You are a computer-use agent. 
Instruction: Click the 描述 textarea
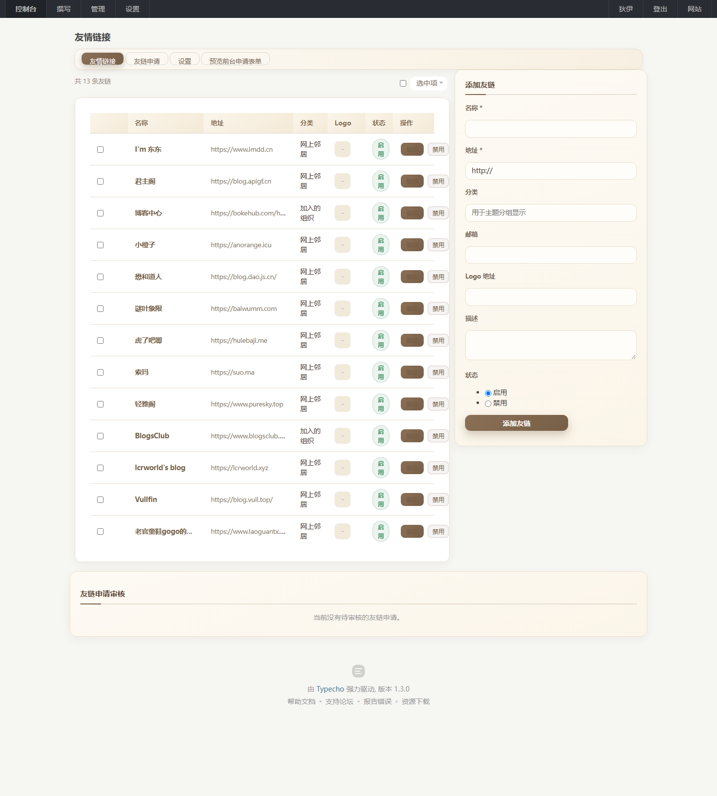(x=551, y=345)
